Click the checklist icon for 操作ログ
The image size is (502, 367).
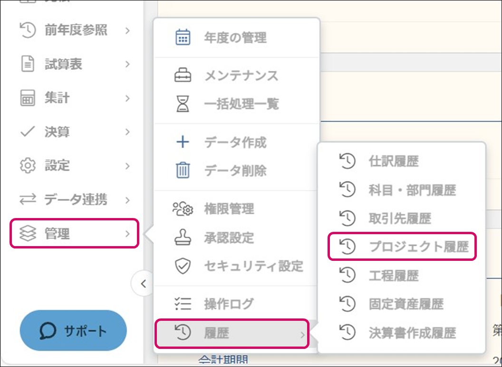point(183,304)
